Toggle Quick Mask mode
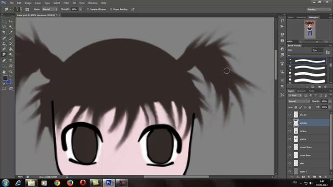This screenshot has width=333, height=187. click(x=4, y=88)
